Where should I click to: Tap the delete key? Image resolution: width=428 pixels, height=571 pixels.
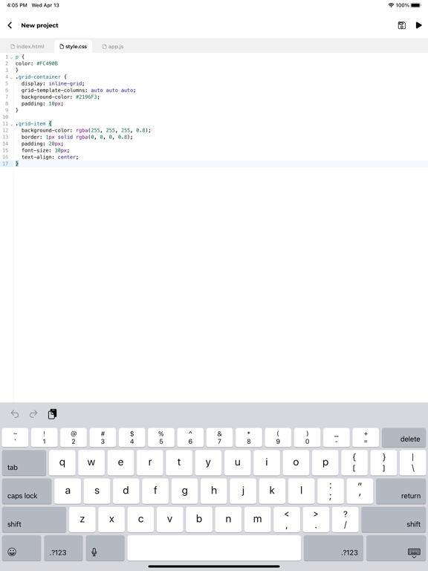coord(403,437)
